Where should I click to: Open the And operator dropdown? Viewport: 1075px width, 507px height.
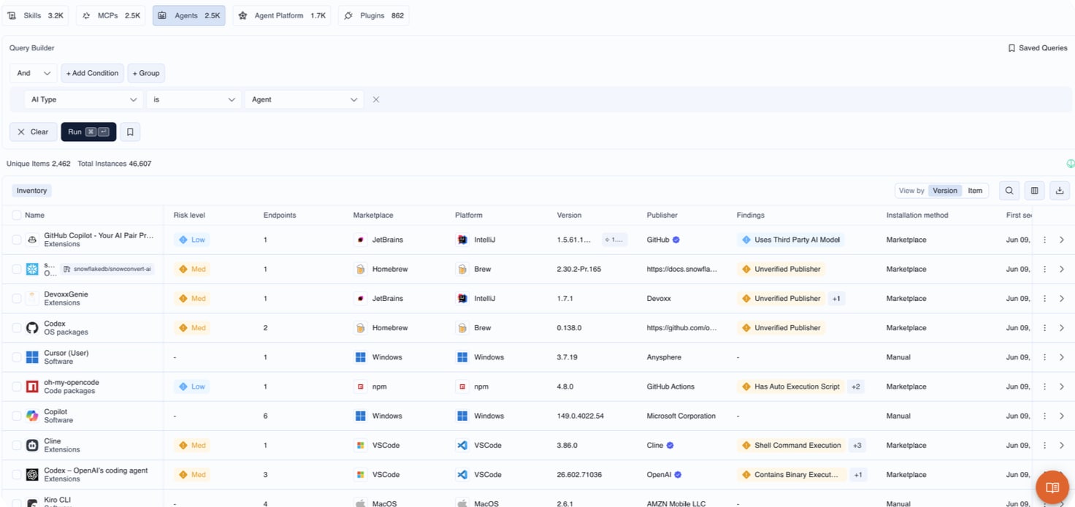tap(34, 73)
